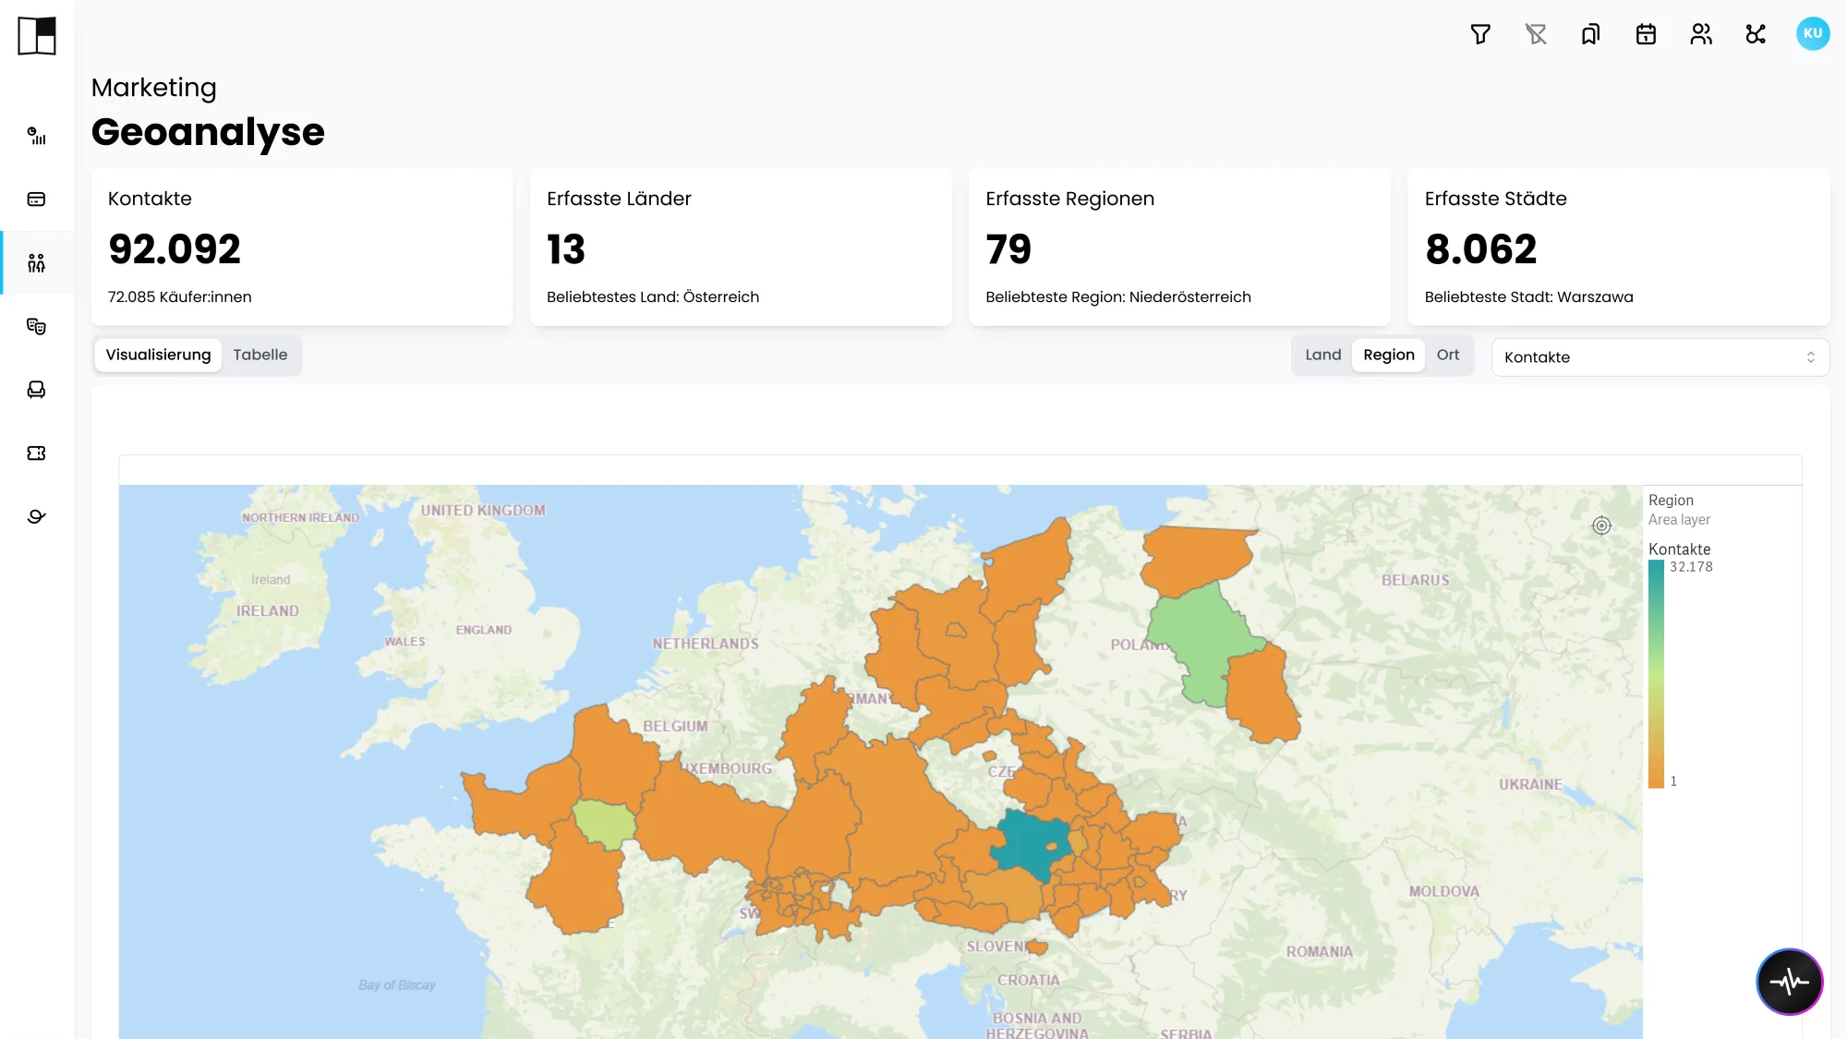Screen dimensions: 1847x1039
Task: Select the audience people sidebar icon
Action: [x=36, y=263]
